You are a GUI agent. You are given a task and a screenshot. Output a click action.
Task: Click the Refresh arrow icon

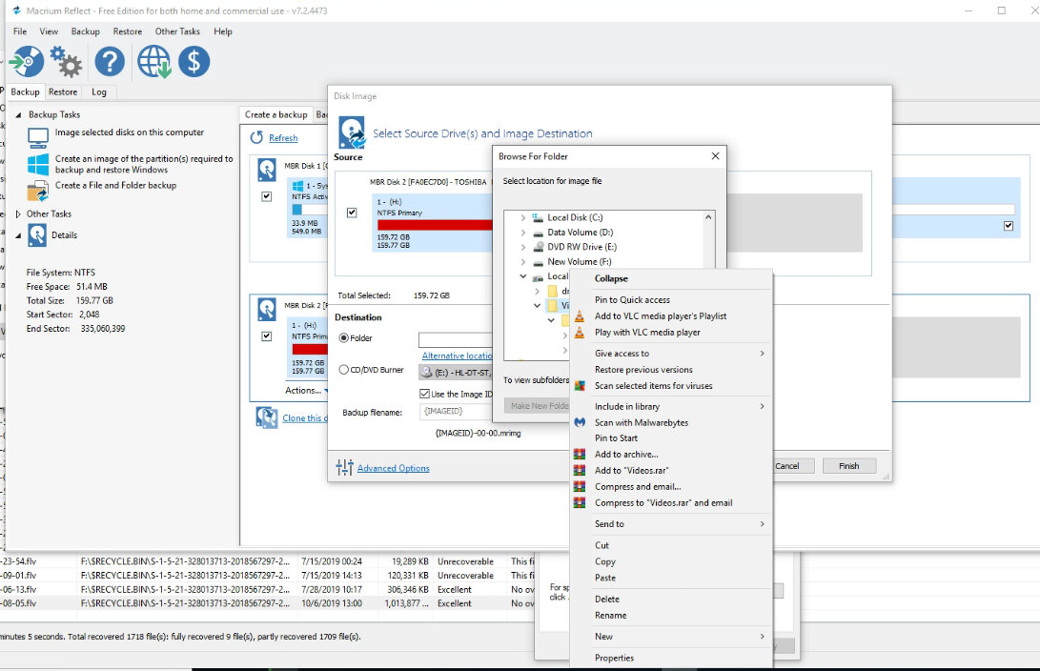tap(256, 137)
